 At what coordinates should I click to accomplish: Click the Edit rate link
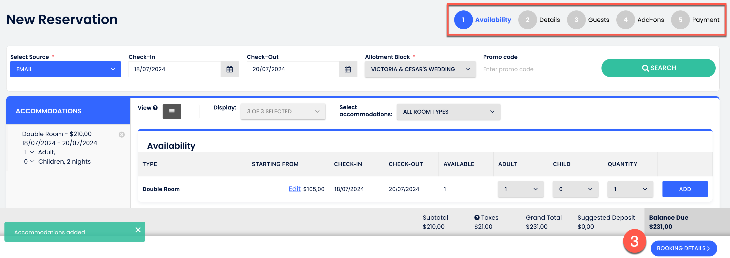294,189
